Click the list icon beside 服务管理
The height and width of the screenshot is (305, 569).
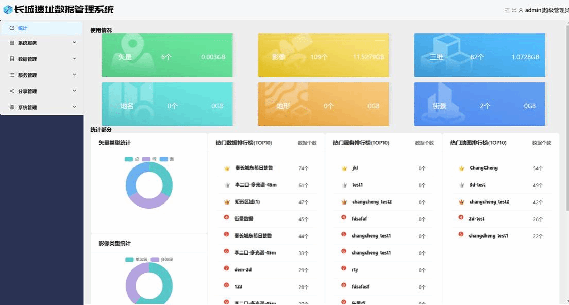[12, 75]
